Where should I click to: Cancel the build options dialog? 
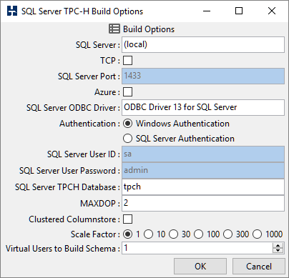click(x=259, y=267)
